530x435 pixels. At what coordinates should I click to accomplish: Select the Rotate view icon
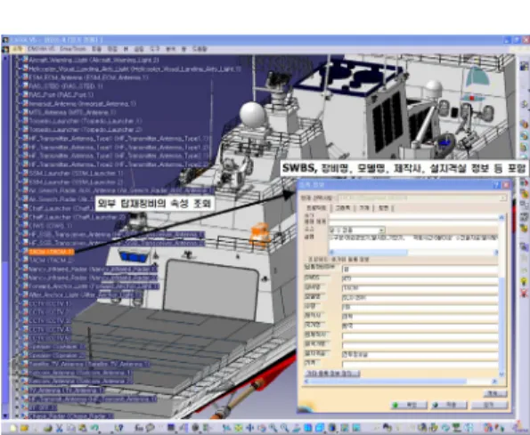[262, 428]
